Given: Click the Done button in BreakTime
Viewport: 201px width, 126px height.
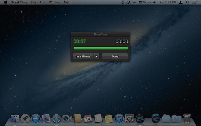Looking at the screenshot, I should pos(115,56).
